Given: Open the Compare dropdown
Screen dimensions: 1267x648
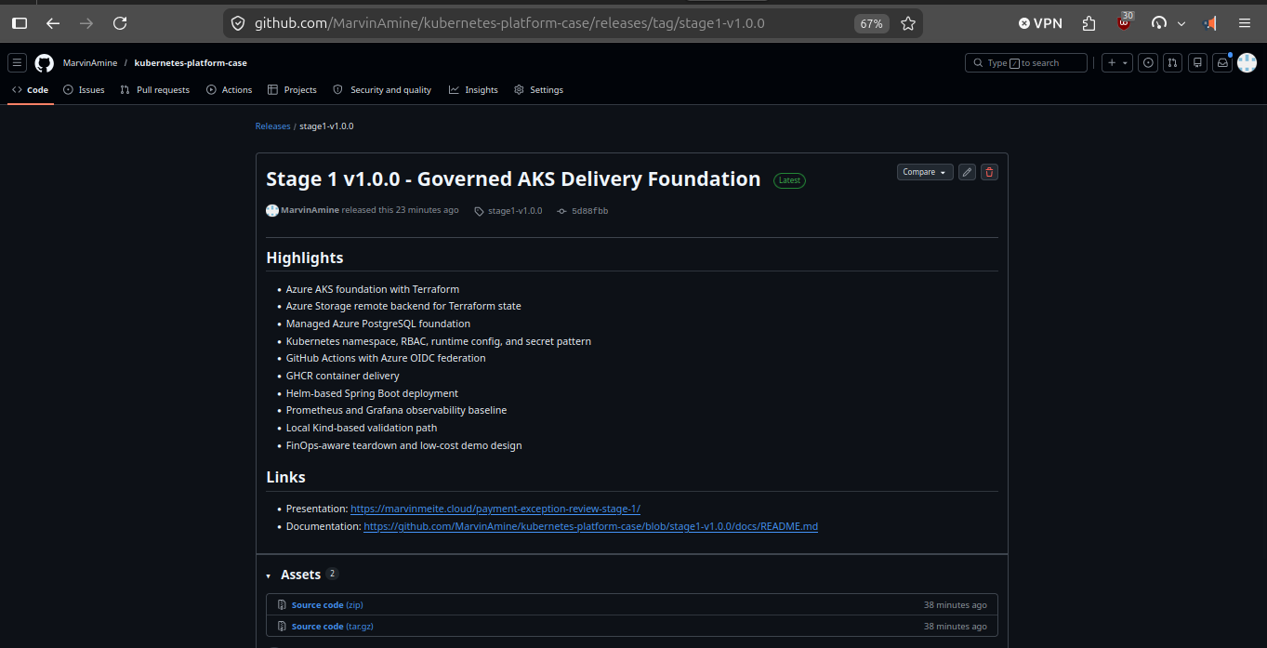Looking at the screenshot, I should (x=925, y=172).
